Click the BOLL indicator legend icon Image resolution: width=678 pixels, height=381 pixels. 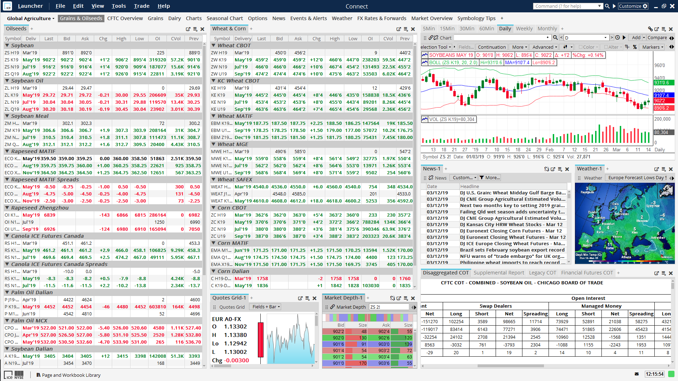tap(425, 62)
